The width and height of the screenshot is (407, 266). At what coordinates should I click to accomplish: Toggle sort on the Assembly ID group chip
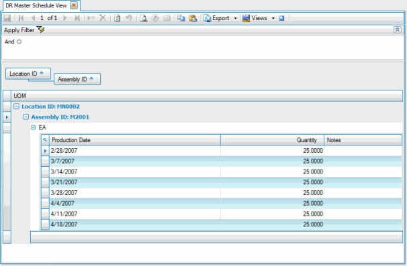click(77, 79)
